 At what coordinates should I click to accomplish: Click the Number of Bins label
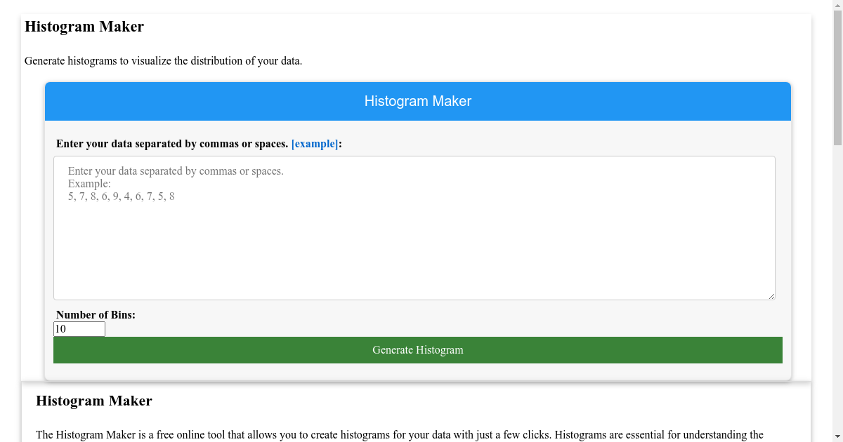96,315
